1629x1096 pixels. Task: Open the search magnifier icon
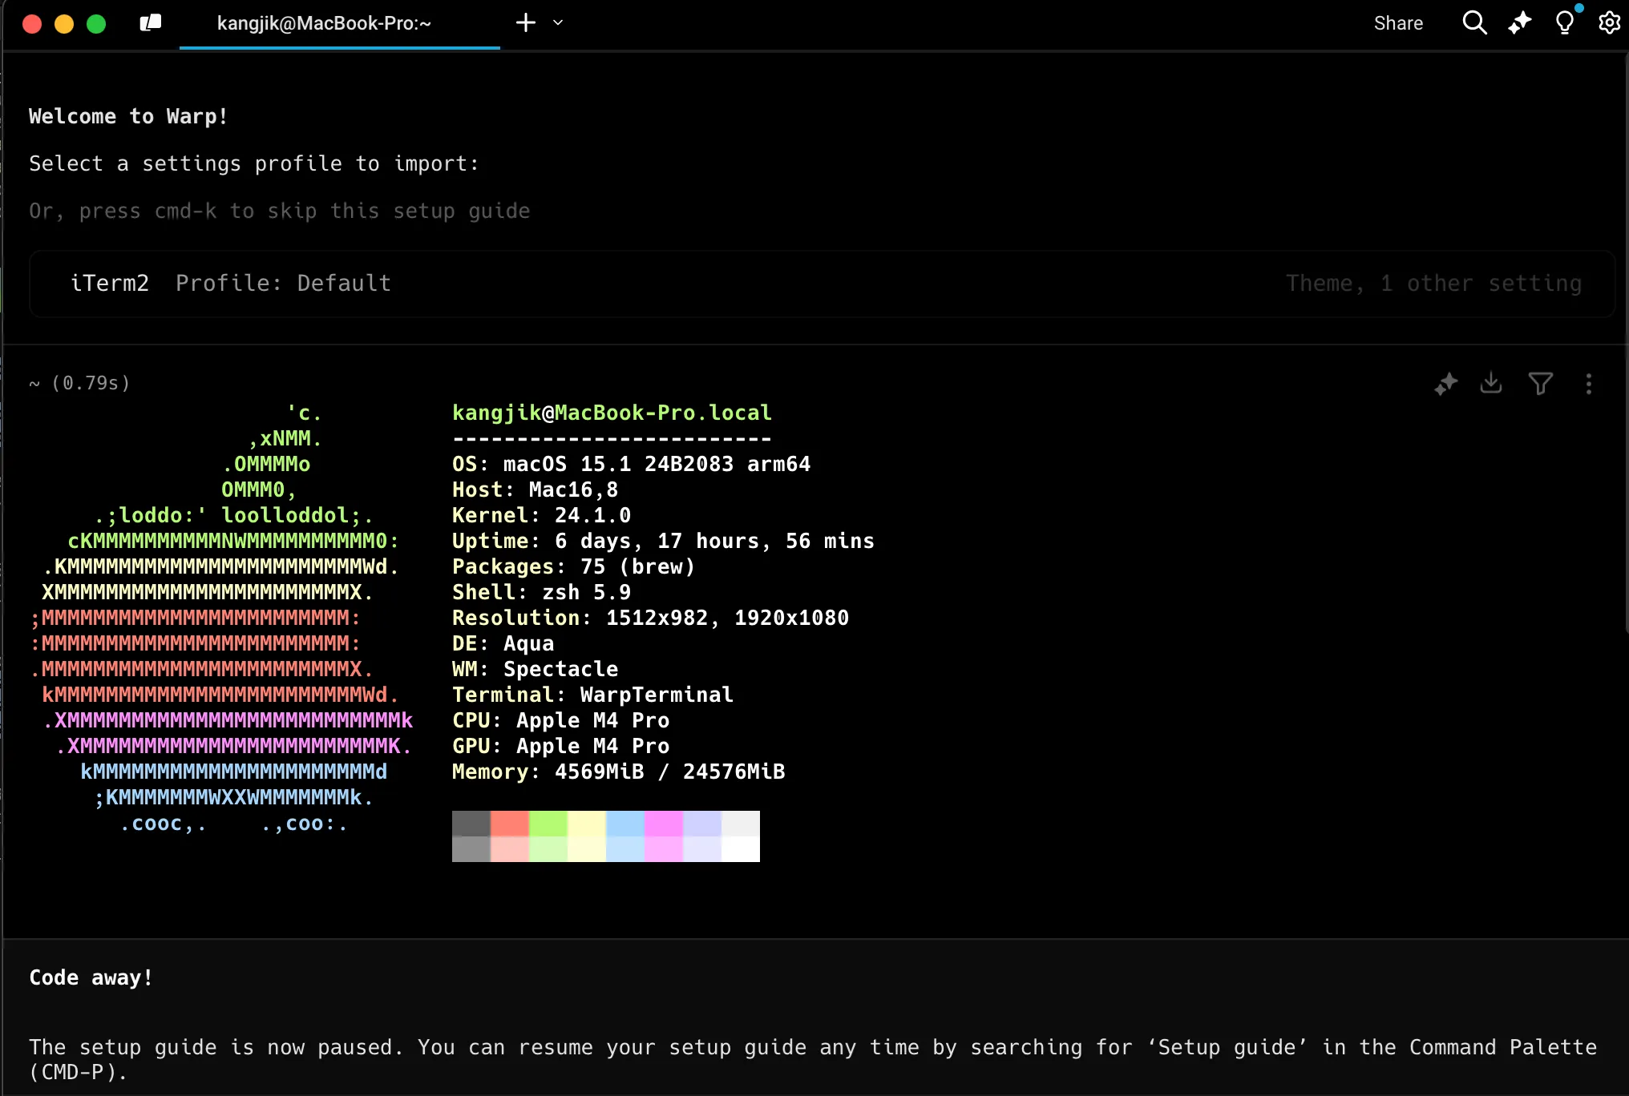point(1473,23)
